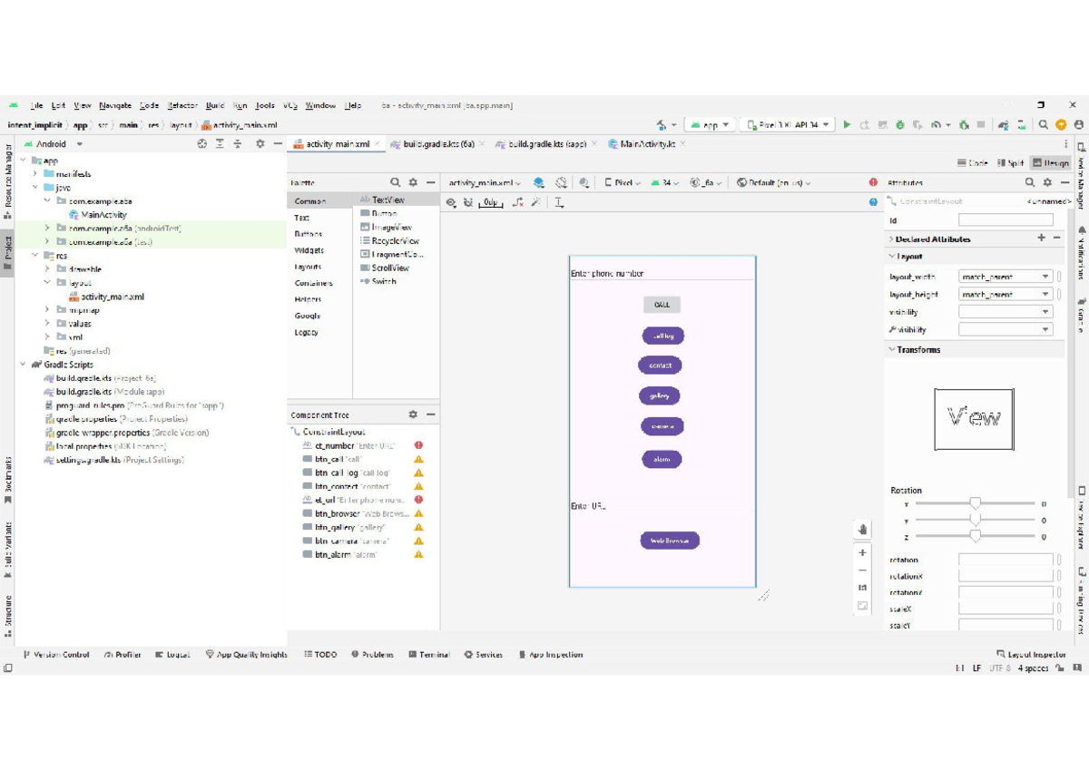
Task: Open the Build menu
Action: 215,105
